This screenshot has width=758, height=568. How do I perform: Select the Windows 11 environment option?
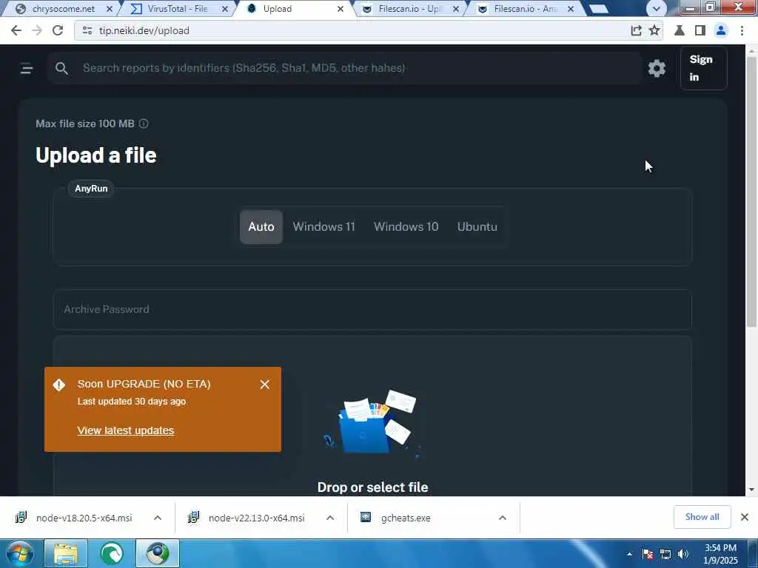[x=324, y=226]
